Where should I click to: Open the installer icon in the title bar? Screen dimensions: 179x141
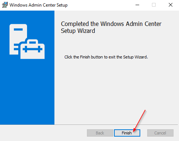click(x=5, y=5)
